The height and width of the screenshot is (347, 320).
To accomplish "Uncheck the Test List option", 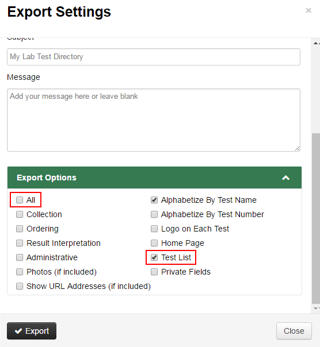I will pyautogui.click(x=154, y=257).
